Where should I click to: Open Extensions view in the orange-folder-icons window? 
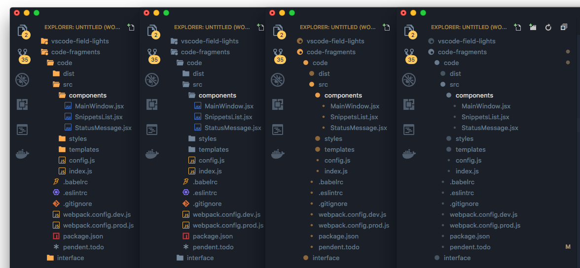23,104
